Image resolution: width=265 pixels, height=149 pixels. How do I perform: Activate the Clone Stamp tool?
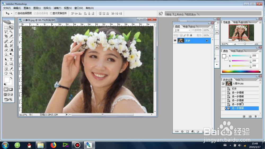(6, 46)
